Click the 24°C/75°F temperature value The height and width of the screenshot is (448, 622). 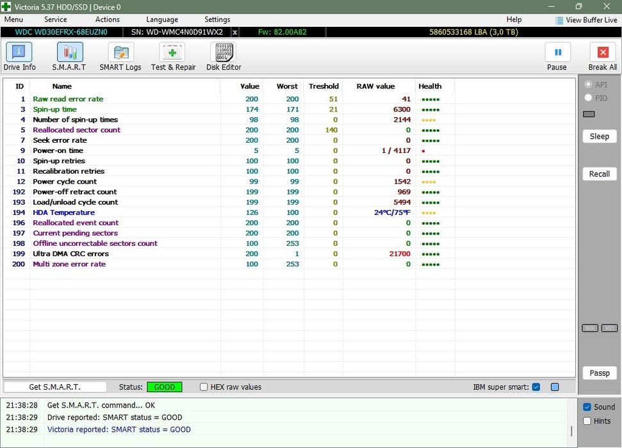coord(392,212)
